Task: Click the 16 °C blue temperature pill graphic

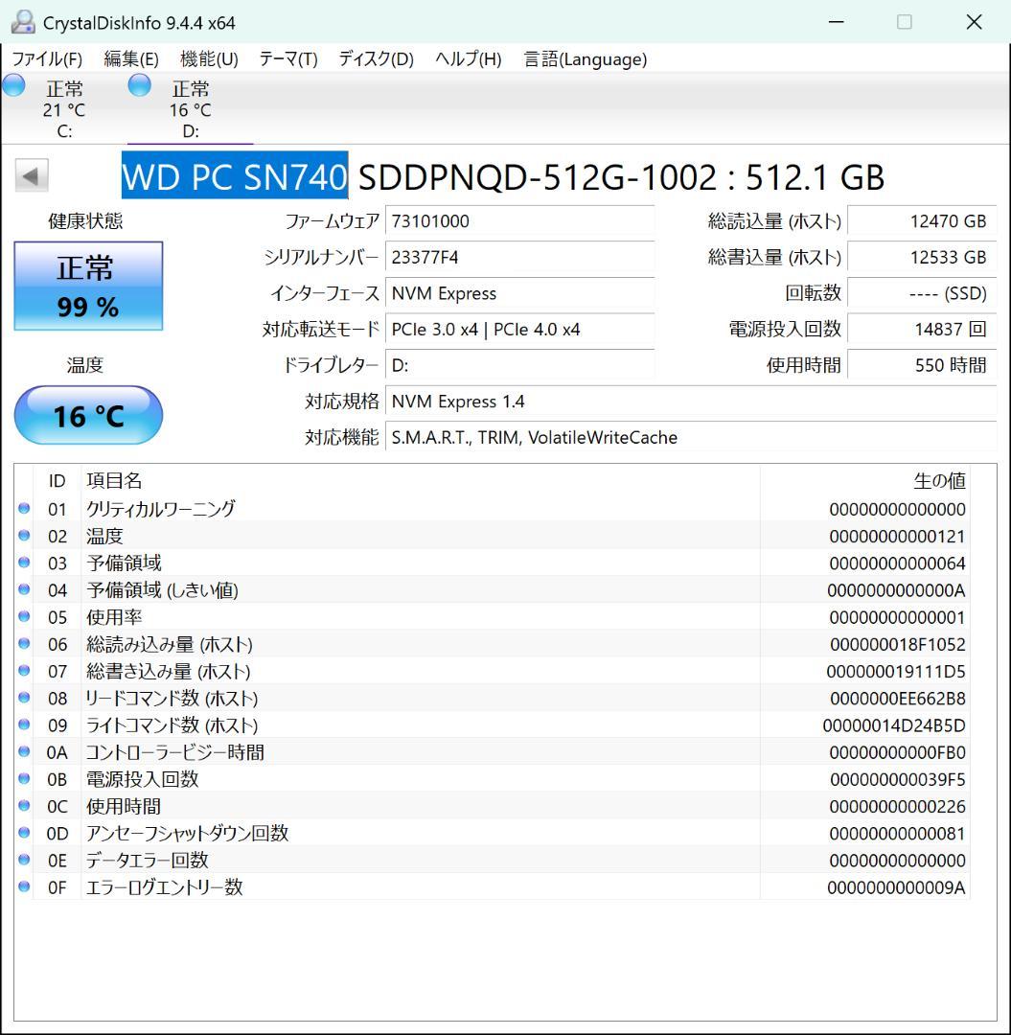Action: pyautogui.click(x=88, y=415)
